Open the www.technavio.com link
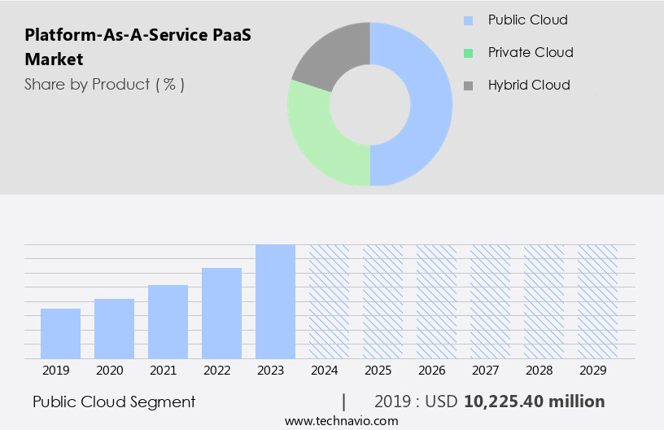The width and height of the screenshot is (664, 430). [342, 421]
